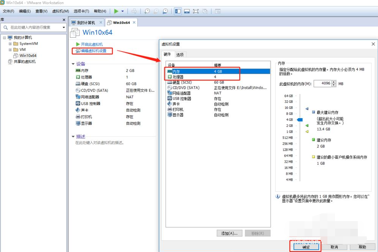Switch to the 选项 tab in settings dialog

tap(180, 55)
